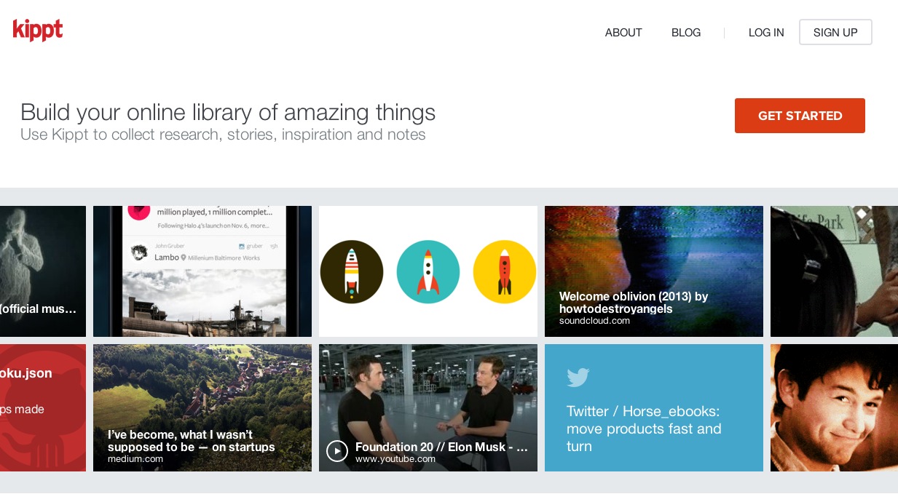The height and width of the screenshot is (502, 898).
Task: Open the smiling man photo card
Action: pos(834,407)
